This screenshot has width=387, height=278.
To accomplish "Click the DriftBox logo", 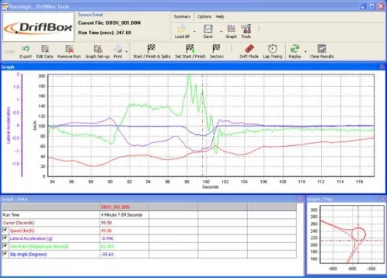I will (x=38, y=27).
